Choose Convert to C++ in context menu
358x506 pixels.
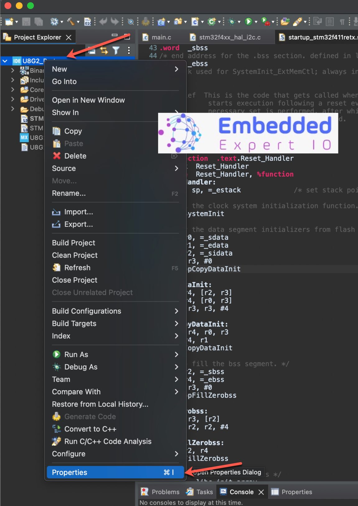(90, 429)
